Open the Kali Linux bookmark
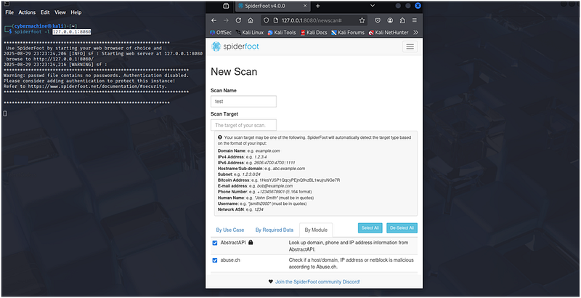This screenshot has width=581, height=298. [249, 32]
